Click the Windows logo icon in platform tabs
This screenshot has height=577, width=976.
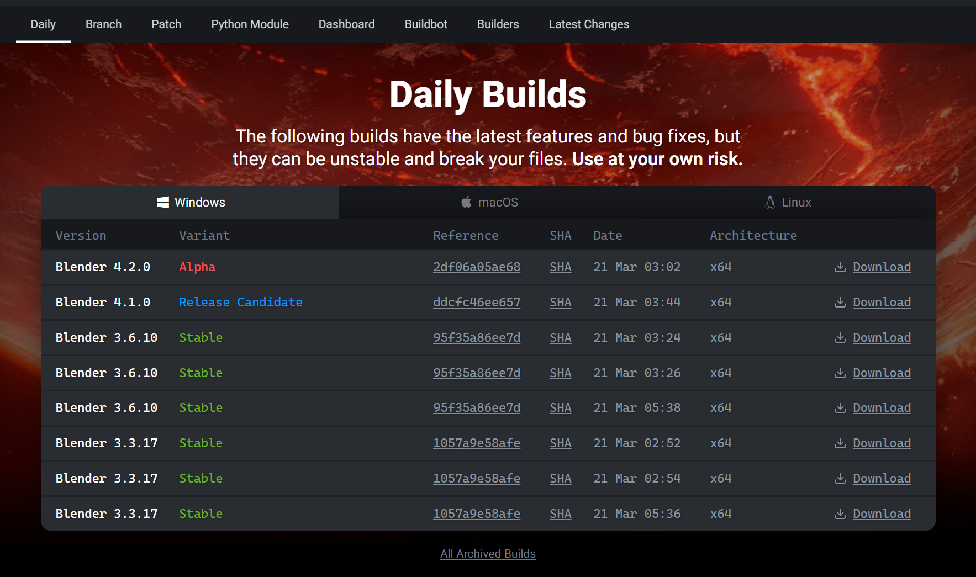(x=163, y=202)
